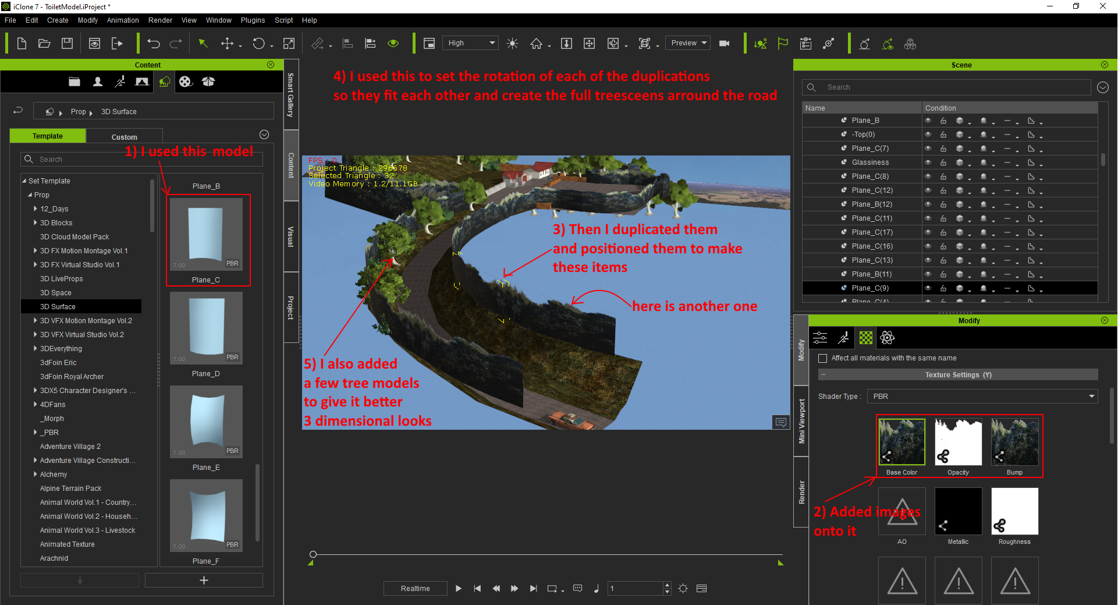This screenshot has width=1118, height=605.
Task: Select the Roughness texture channel
Action: coord(1014,511)
